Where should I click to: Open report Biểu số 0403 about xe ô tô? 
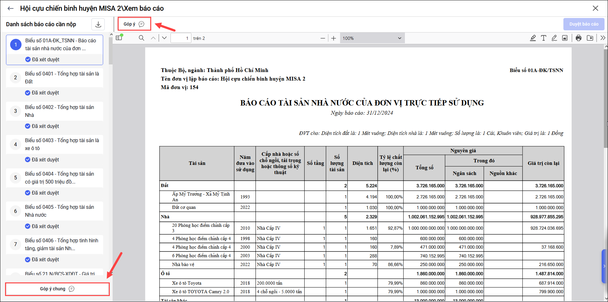pos(54,144)
